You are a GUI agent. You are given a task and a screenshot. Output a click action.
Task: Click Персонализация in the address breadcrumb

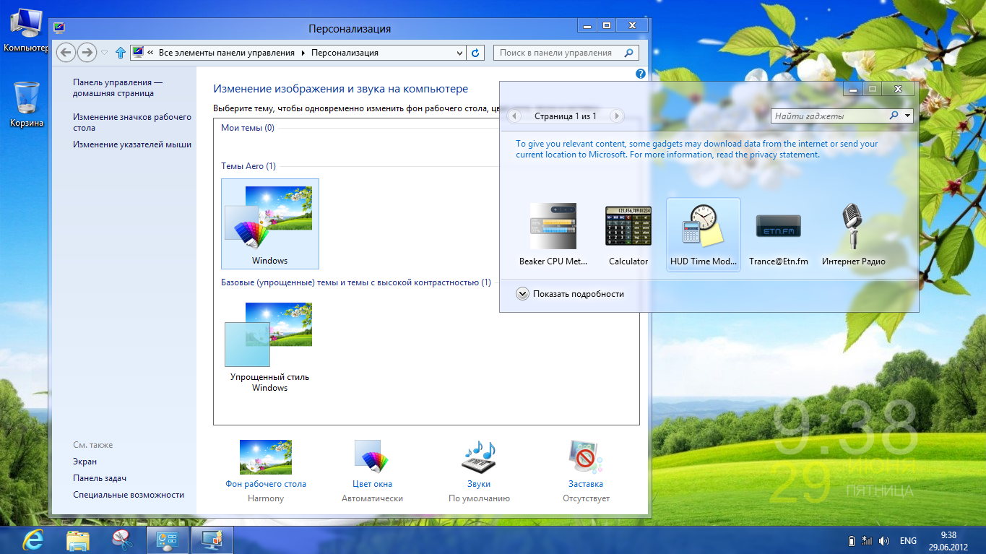click(345, 53)
